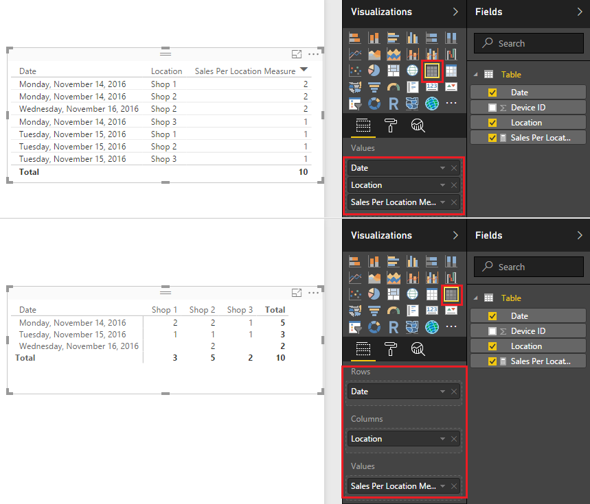Open Location dropdown arrow in upper Values well
590x504 pixels.
click(442, 185)
